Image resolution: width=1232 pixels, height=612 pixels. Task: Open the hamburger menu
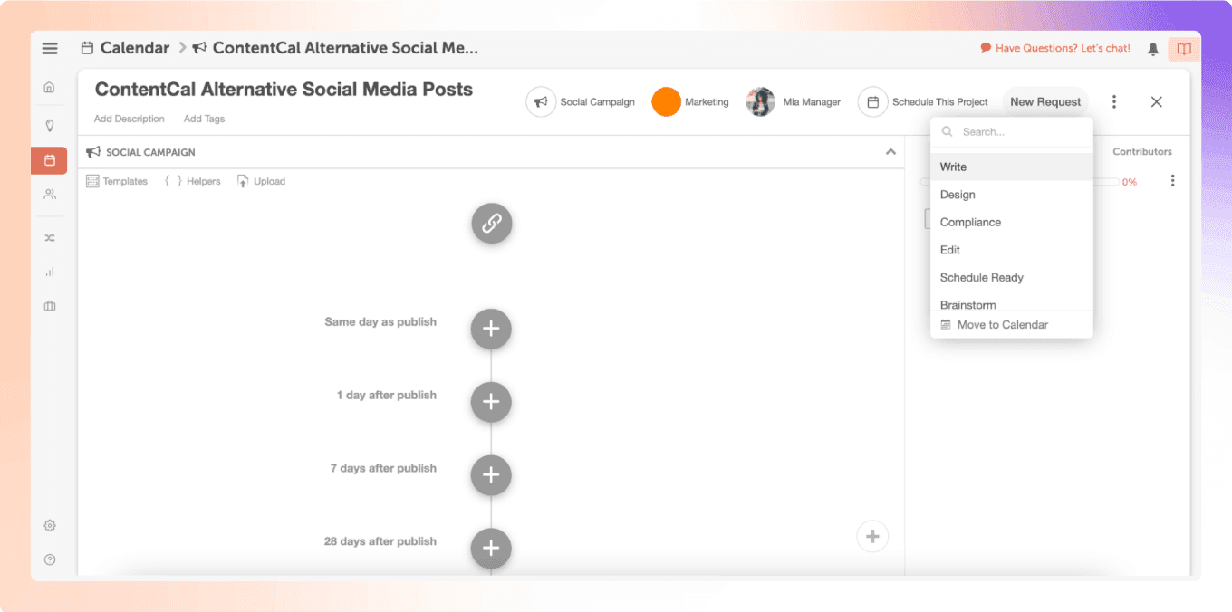coord(50,48)
